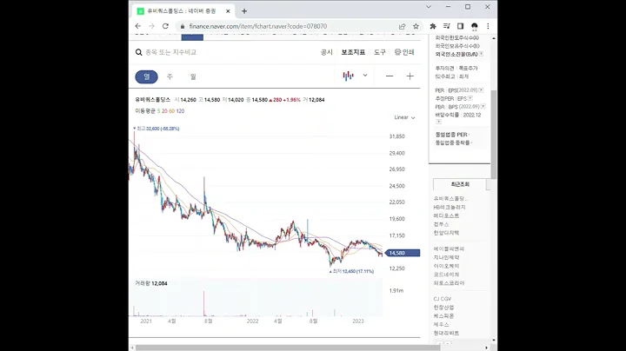Click the 인쇄 print button
Screen dimensions: 626x351
[x=404, y=52]
